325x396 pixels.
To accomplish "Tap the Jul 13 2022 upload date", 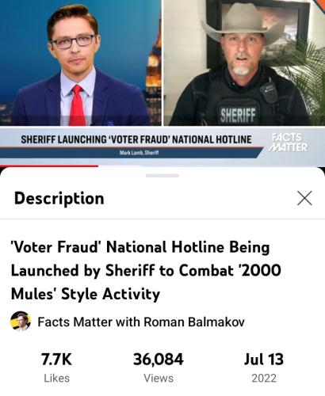I will (x=264, y=360).
